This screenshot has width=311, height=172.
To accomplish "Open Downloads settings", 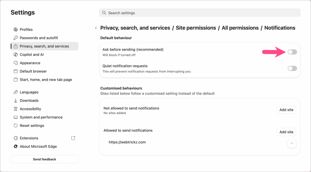I will coord(45,100).
